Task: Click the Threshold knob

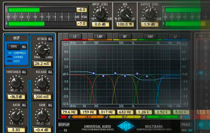Action: tap(15, 83)
